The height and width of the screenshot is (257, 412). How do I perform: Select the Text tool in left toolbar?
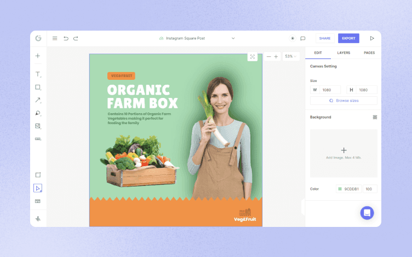point(38,74)
